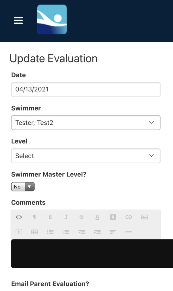Open the Swimmer dropdown showing Tester, Test2
Viewport: 173px width, 291px height.
(86, 123)
